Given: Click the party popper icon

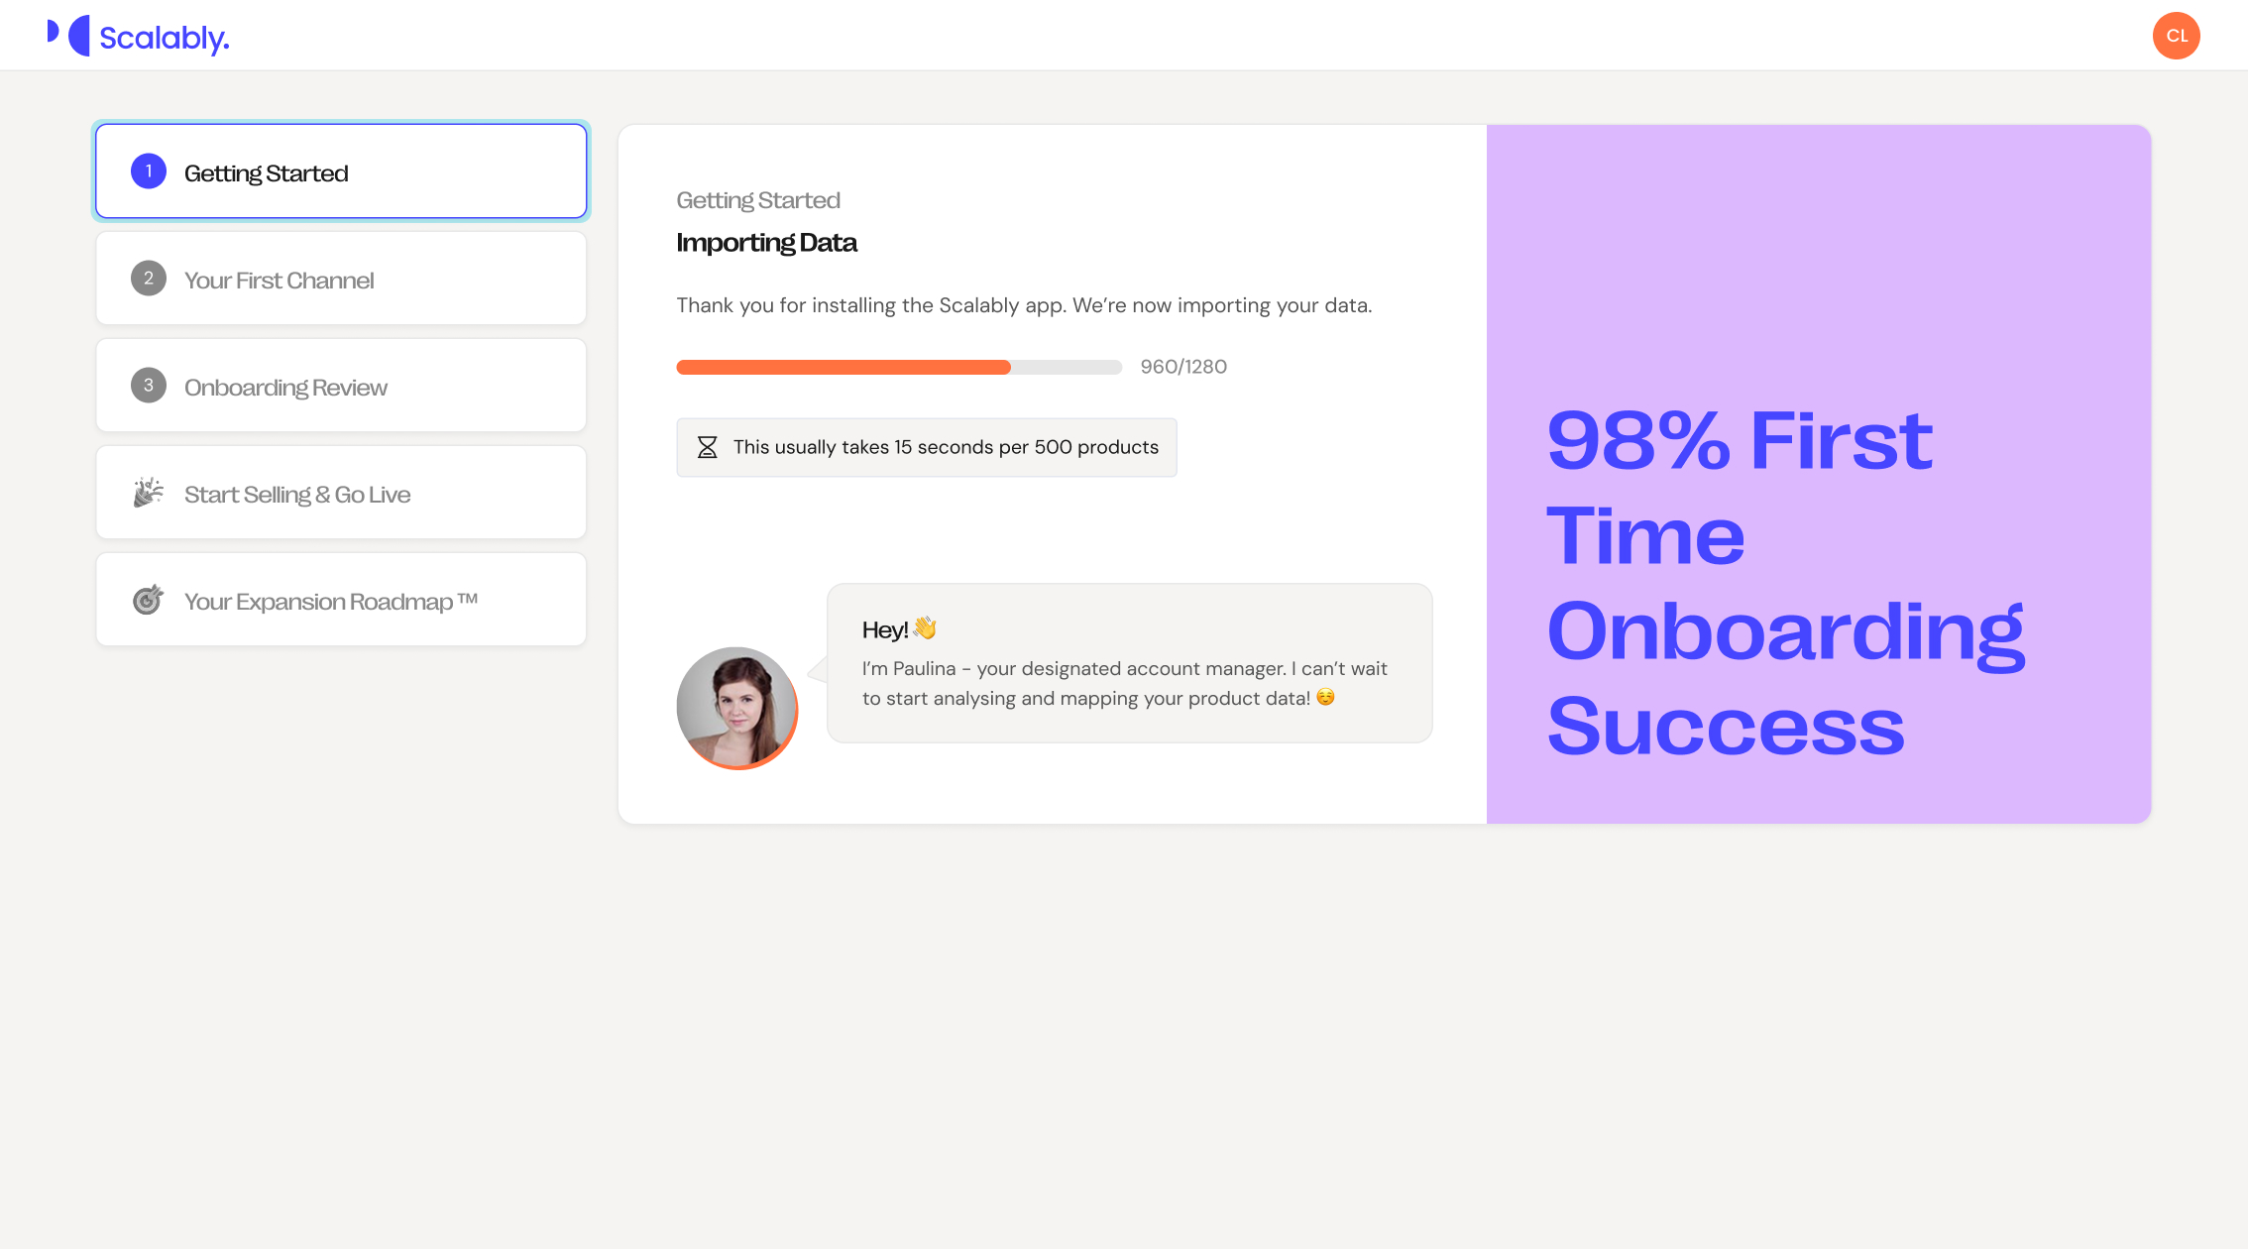Looking at the screenshot, I should [x=149, y=493].
